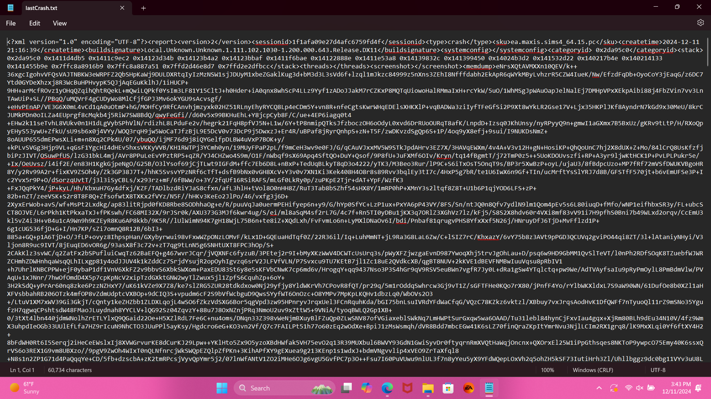
Task: Open Task View on taskbar
Action: tap(347, 388)
